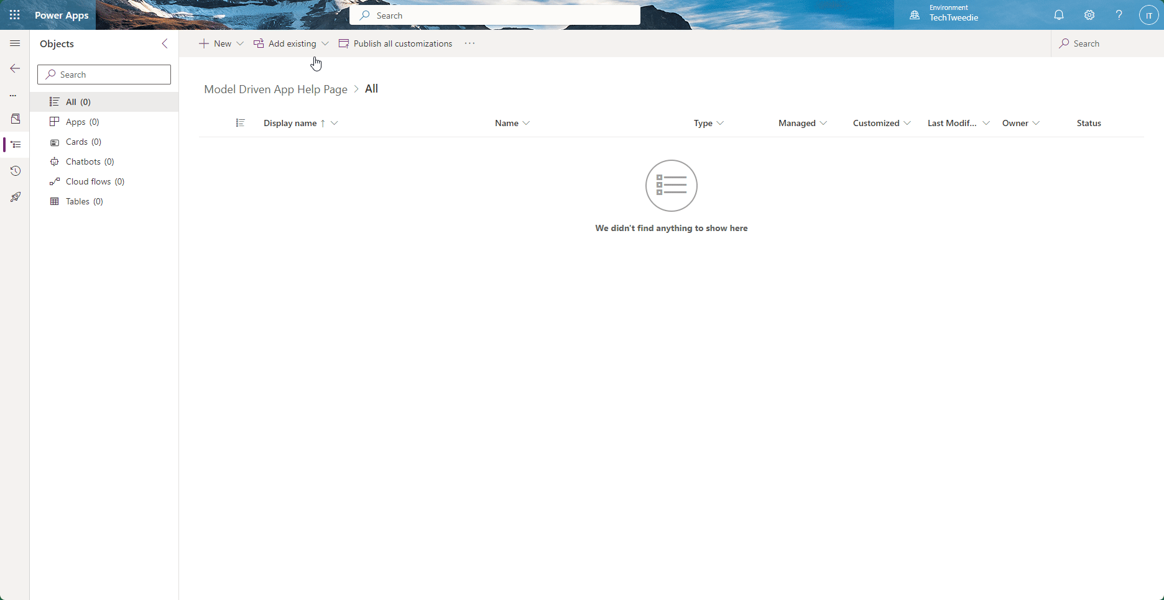Open the Model Driven App Help Page breadcrumb
This screenshot has width=1164, height=600.
(x=275, y=89)
